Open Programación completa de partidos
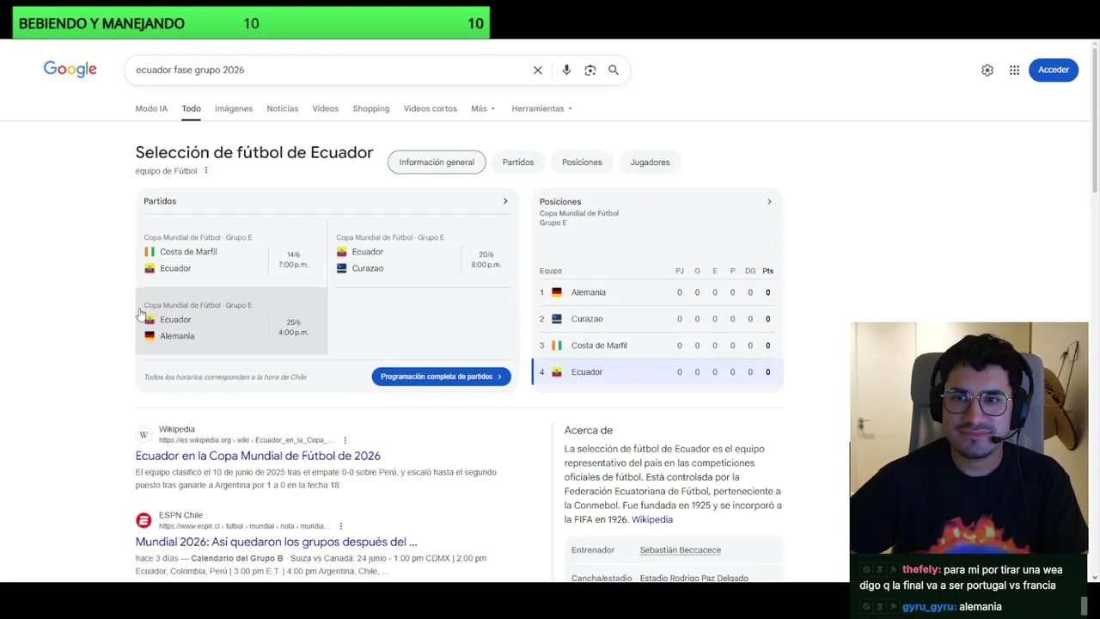 pos(442,377)
